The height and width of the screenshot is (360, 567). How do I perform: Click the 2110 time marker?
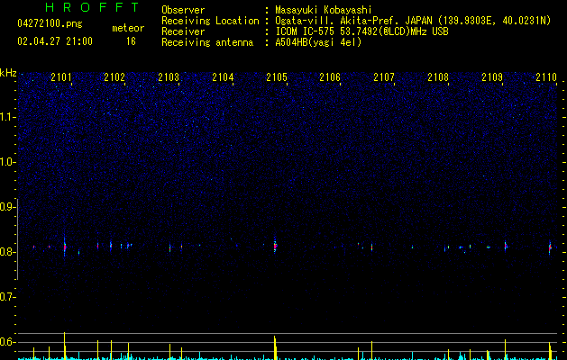click(x=546, y=77)
